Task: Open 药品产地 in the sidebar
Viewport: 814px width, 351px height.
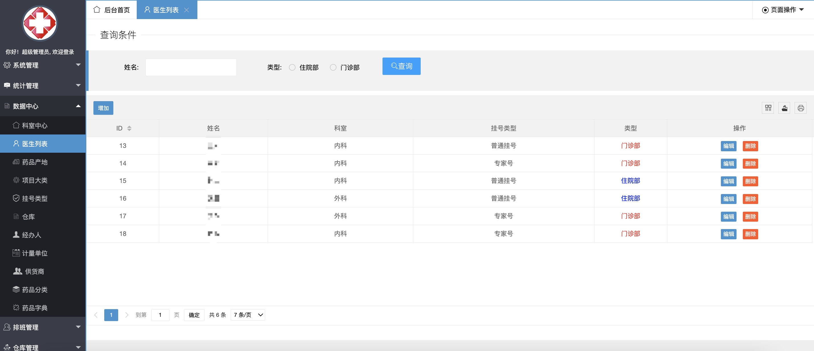Action: [43, 162]
